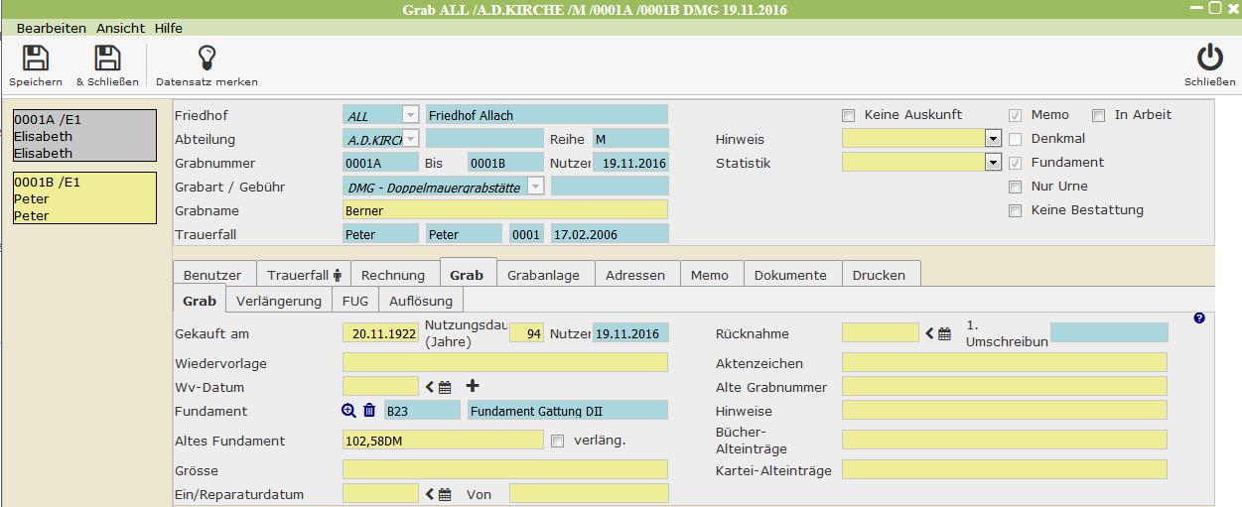Expand the Hinweis dropdown
Viewport: 1242px width, 507px height.
coord(993,140)
